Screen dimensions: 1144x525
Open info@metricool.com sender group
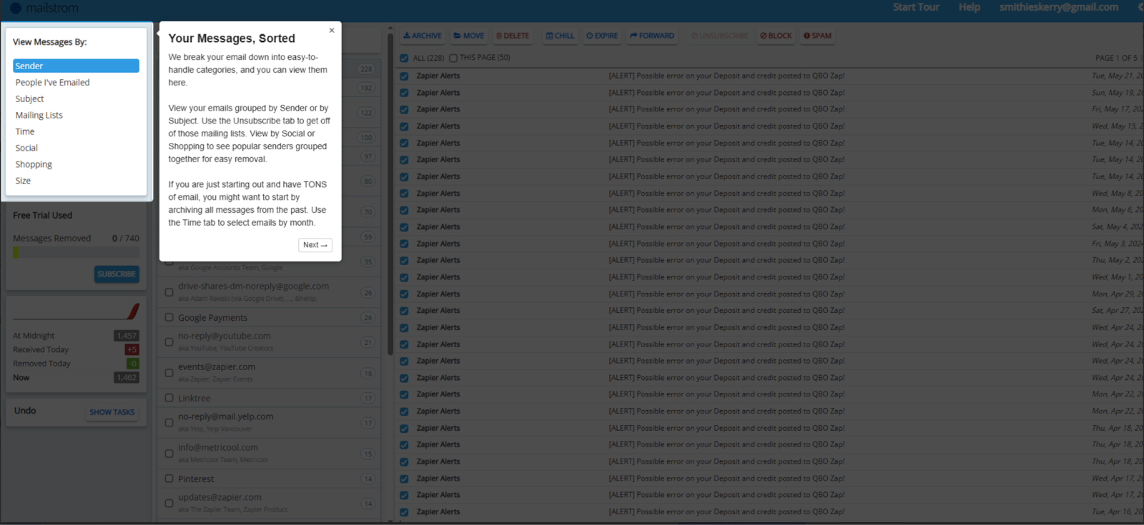[x=218, y=448]
